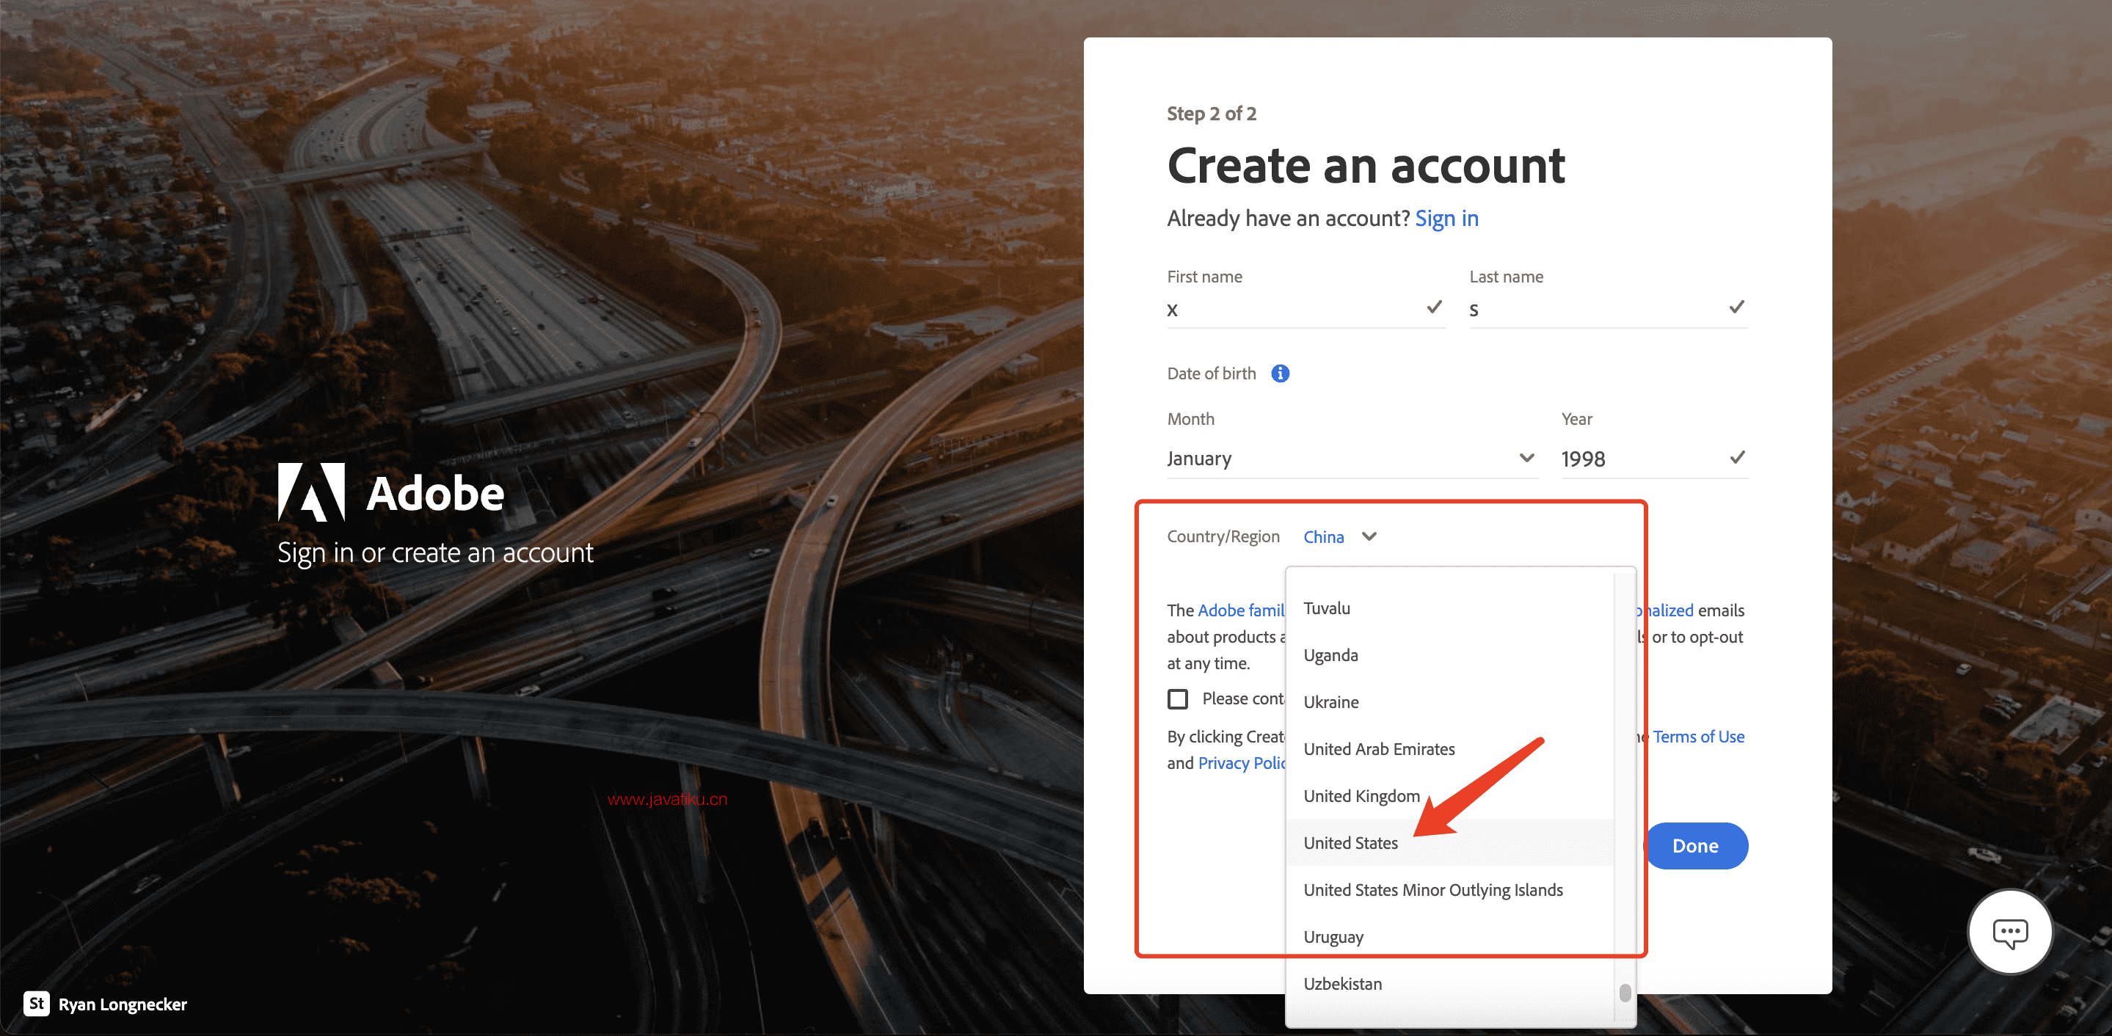Click the country list scrollbar thumb
Screen dimensions: 2112x1036
pyautogui.click(x=1624, y=993)
